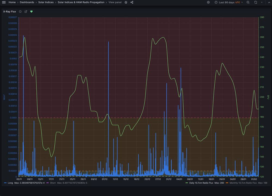Viewport: 272px width, 196px height.
Task: Click the 260 right axis SFU value
Action: [262, 37]
